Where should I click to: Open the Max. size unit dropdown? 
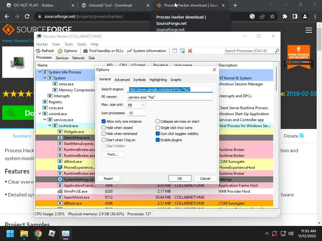(136, 105)
